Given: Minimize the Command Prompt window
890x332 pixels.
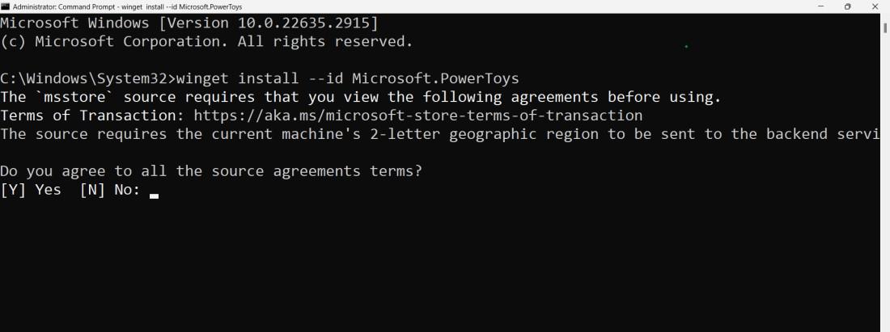Looking at the screenshot, I should pos(820,6).
